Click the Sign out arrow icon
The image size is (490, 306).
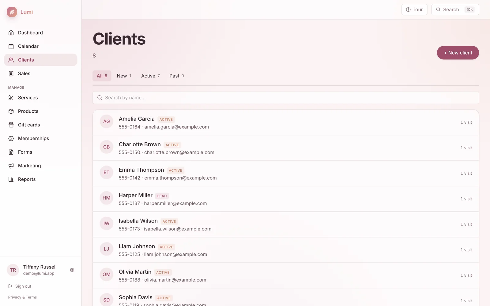tap(10, 286)
